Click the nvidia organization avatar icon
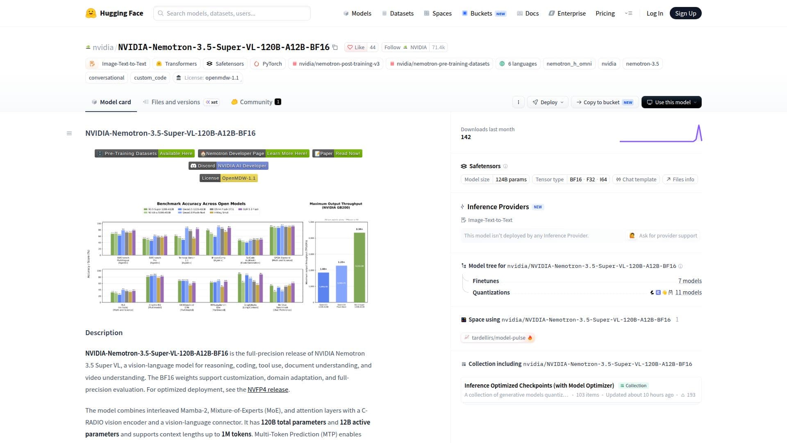Image resolution: width=787 pixels, height=443 pixels. tap(88, 48)
